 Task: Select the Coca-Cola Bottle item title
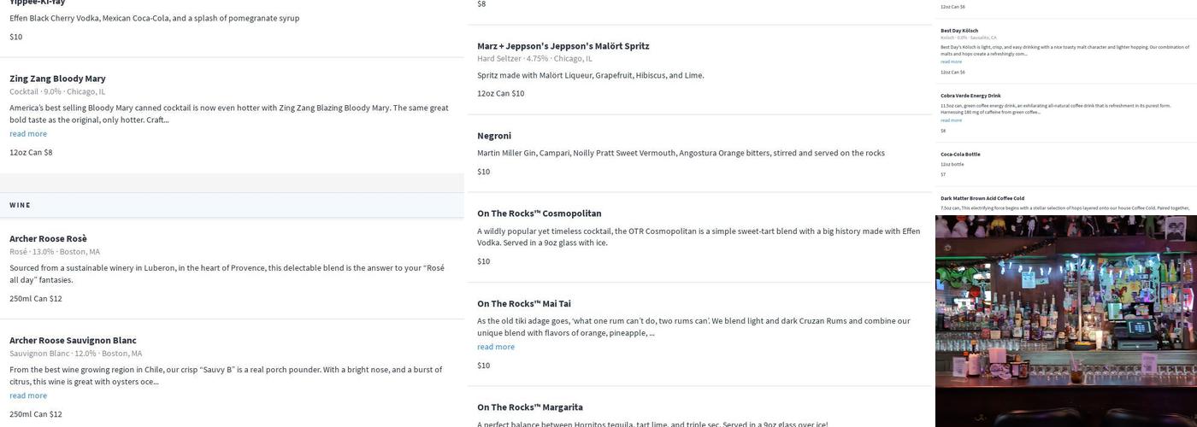click(x=960, y=155)
